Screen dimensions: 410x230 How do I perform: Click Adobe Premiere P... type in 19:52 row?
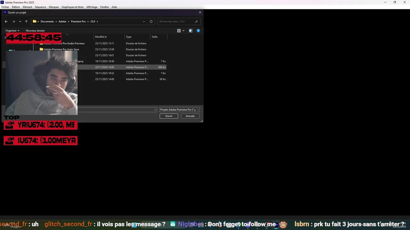pos(137,73)
